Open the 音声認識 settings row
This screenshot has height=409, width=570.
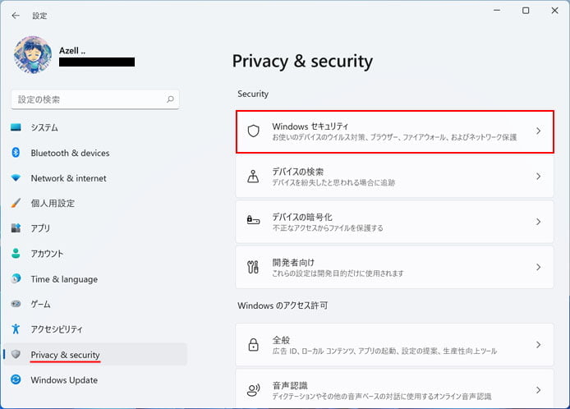(395, 388)
